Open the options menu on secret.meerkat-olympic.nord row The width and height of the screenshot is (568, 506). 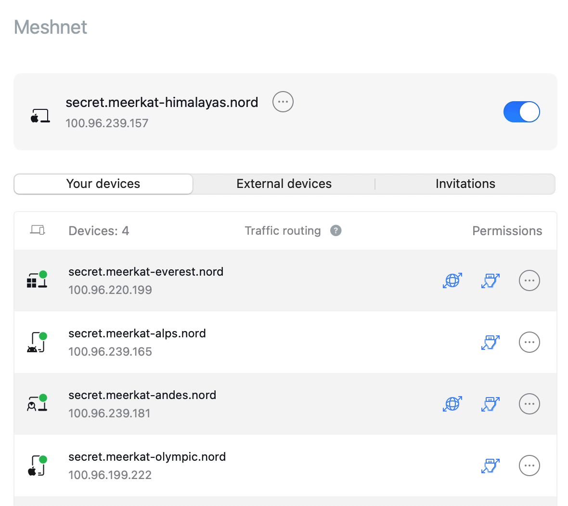point(529,466)
